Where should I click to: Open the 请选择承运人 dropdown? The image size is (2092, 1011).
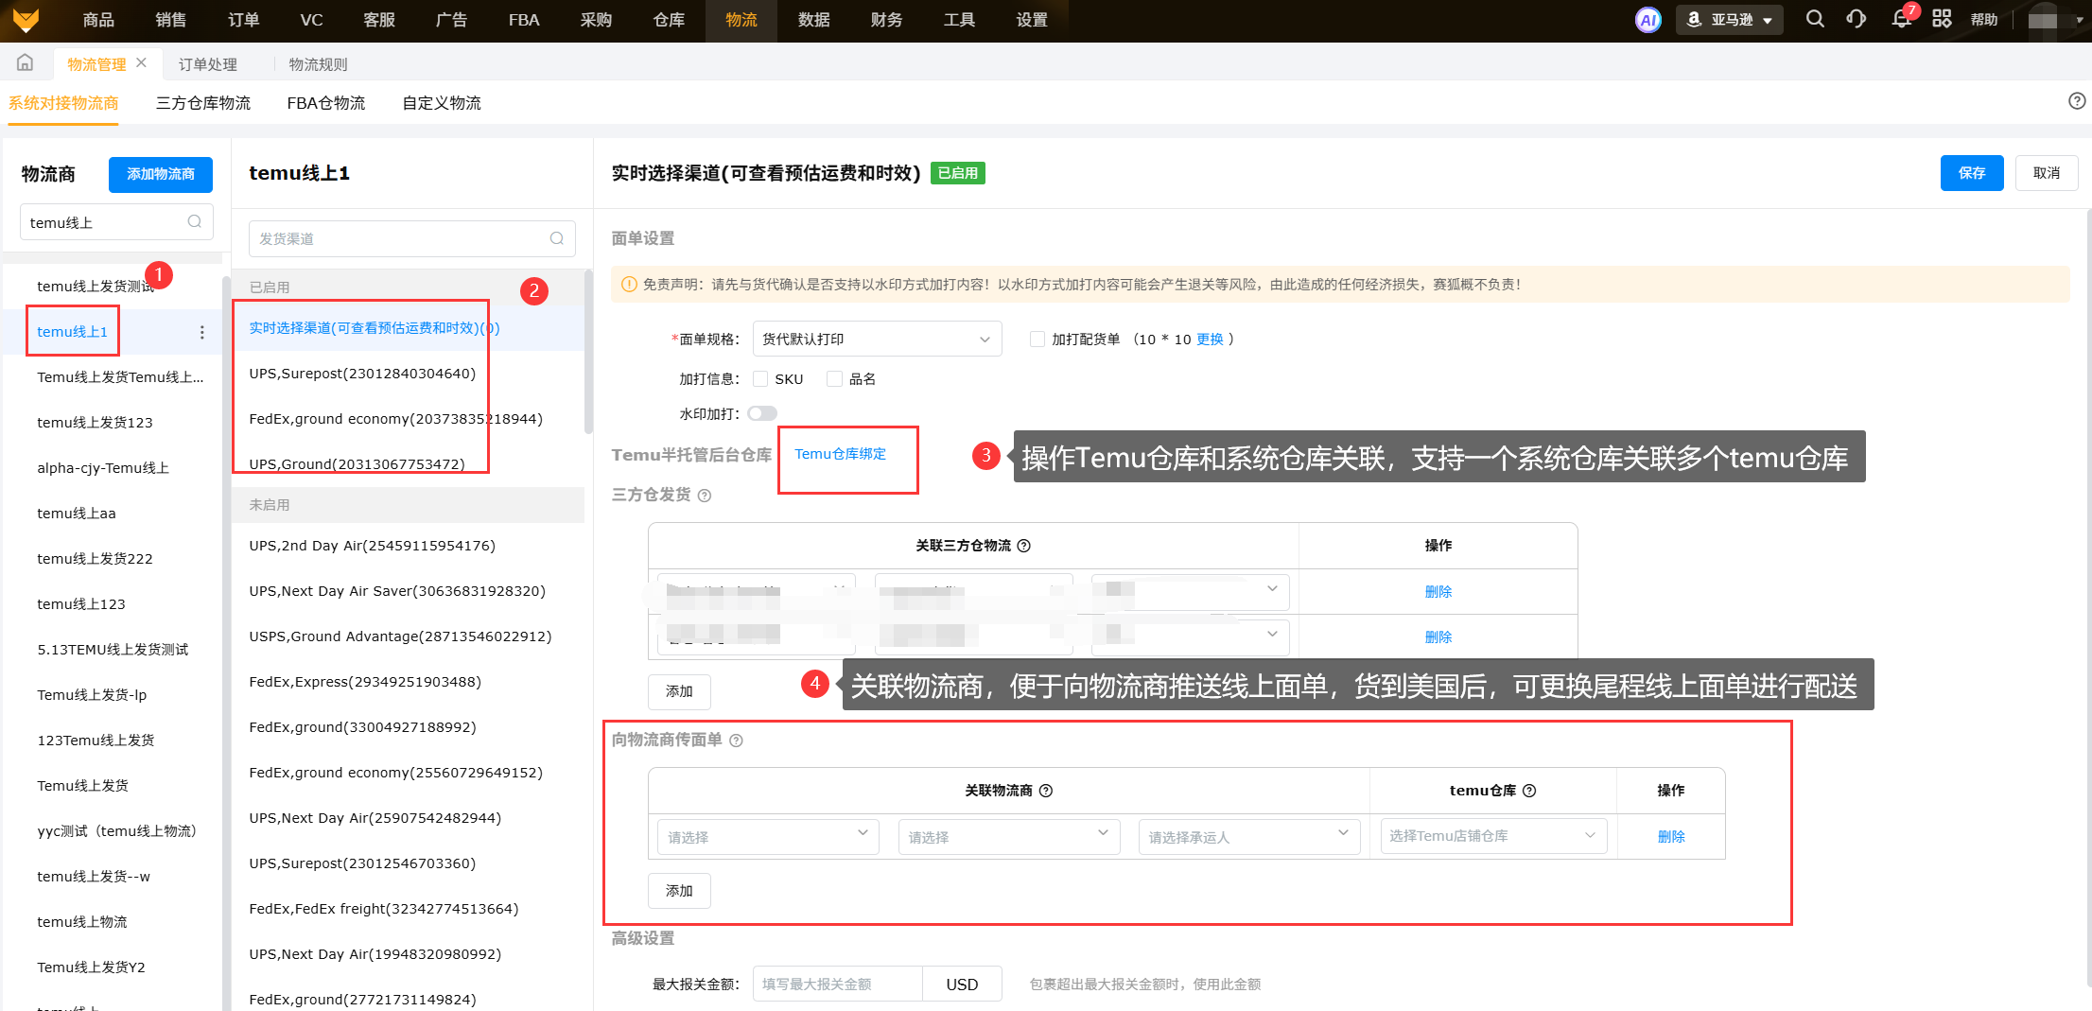(x=1248, y=837)
